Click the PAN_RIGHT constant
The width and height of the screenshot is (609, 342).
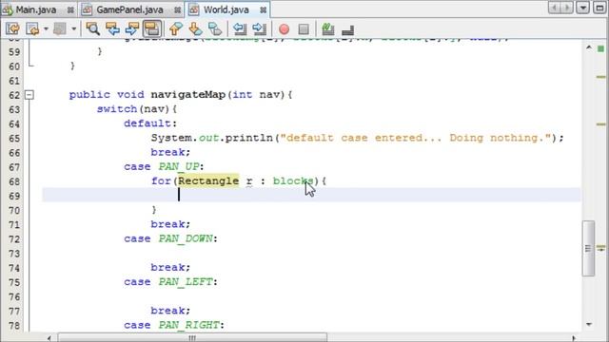click(189, 325)
